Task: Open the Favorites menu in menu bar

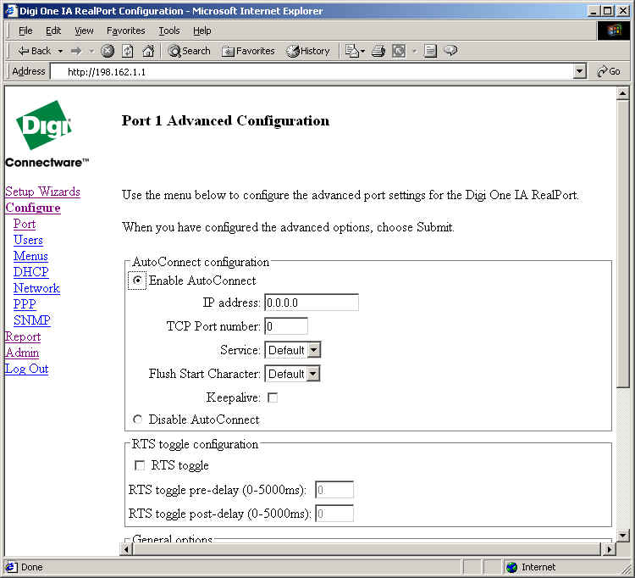Action: [x=125, y=31]
